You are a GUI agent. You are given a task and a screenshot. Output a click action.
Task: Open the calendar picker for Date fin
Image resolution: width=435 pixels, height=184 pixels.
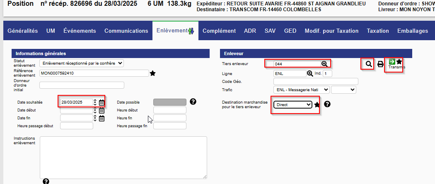point(102,118)
